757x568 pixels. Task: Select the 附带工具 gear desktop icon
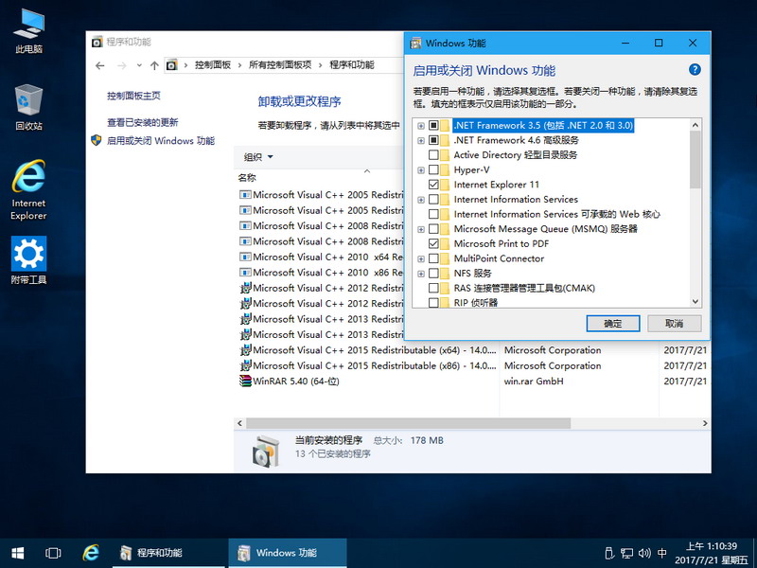[28, 259]
